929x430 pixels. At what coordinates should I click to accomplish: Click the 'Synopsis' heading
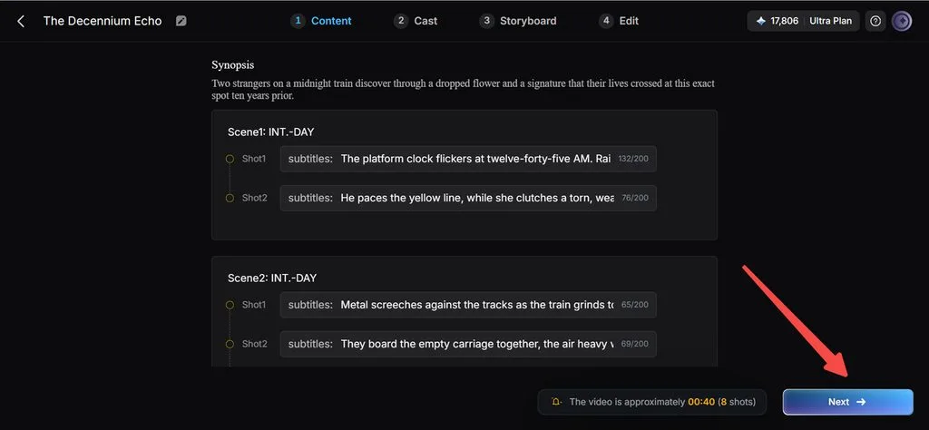233,65
